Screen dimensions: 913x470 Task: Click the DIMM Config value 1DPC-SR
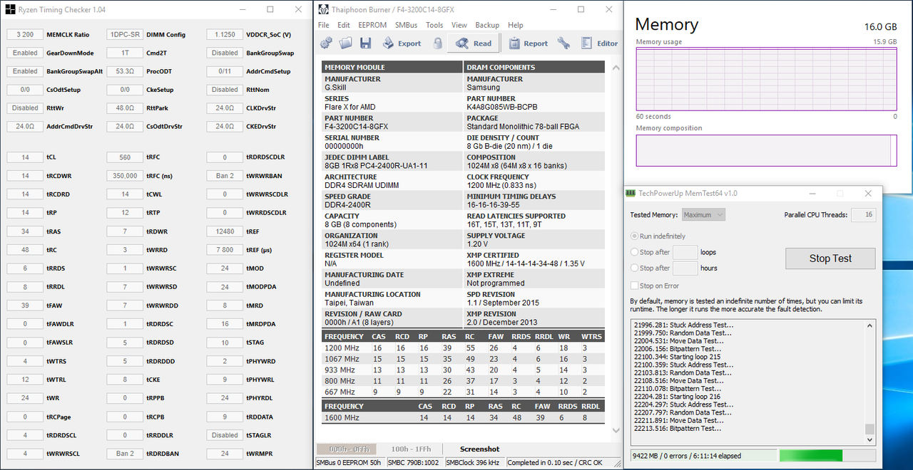(x=125, y=34)
